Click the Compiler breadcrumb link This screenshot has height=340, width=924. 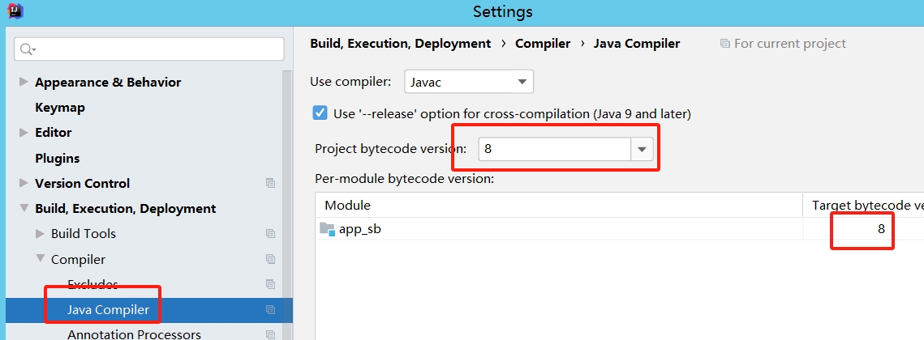tap(543, 44)
